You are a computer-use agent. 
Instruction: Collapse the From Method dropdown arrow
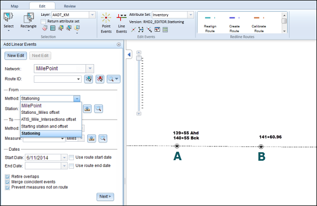[x=77, y=99]
